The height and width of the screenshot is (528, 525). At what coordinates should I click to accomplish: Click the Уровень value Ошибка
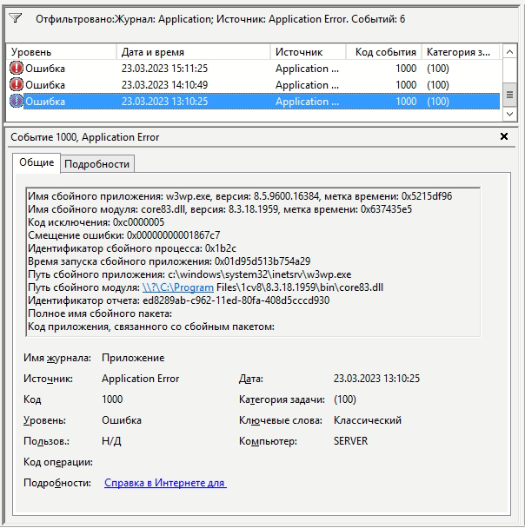tap(122, 420)
